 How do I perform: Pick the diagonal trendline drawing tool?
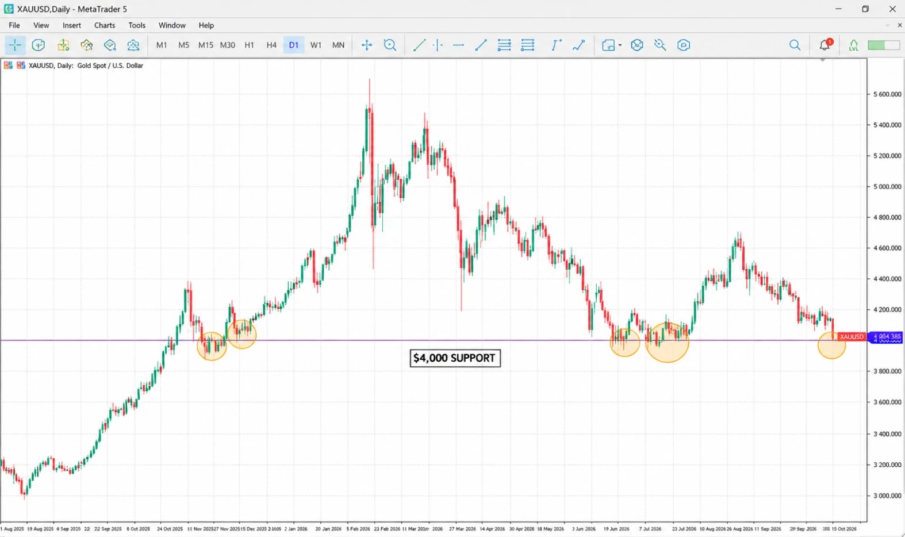pyautogui.click(x=419, y=45)
